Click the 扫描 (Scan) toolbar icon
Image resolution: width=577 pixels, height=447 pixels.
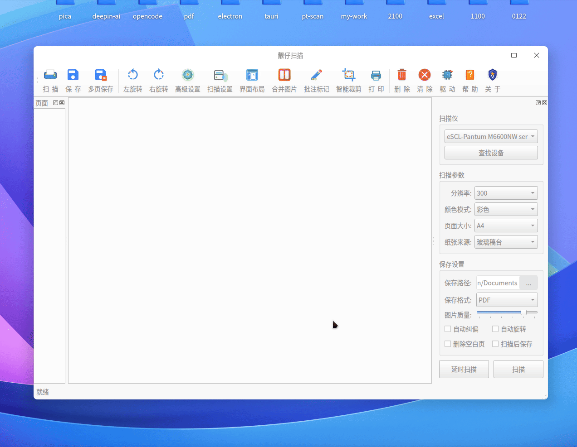click(50, 75)
